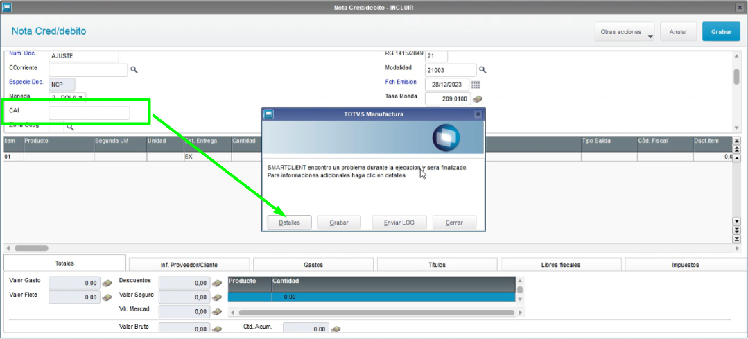Image resolution: width=748 pixels, height=339 pixels.
Task: Open the Impuestos tab
Action: pyautogui.click(x=685, y=265)
